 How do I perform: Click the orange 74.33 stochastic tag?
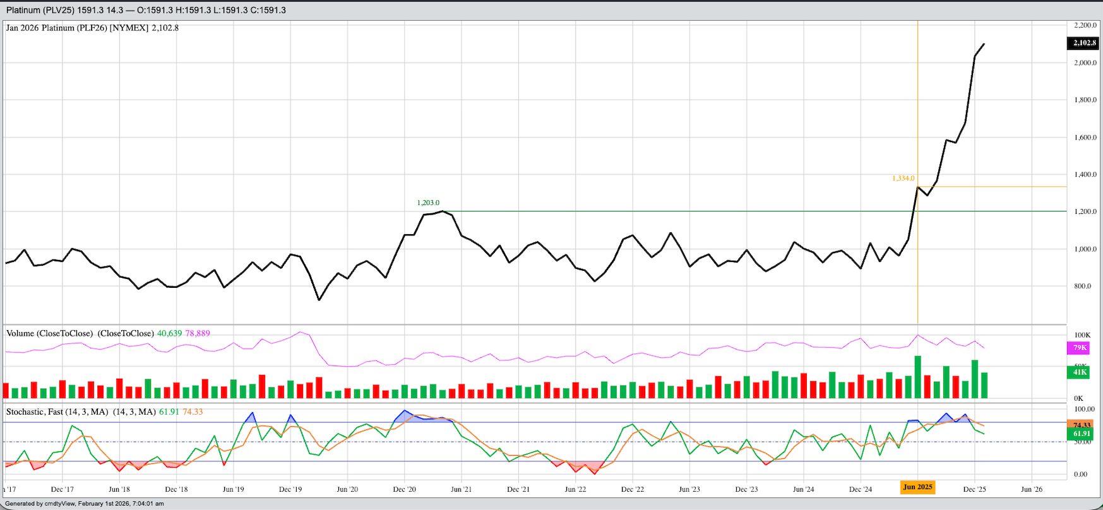click(x=1081, y=425)
